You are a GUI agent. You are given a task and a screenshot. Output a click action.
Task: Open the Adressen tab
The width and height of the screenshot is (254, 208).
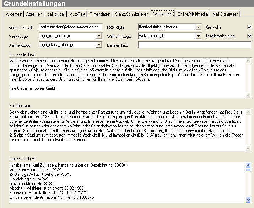pos(34,14)
